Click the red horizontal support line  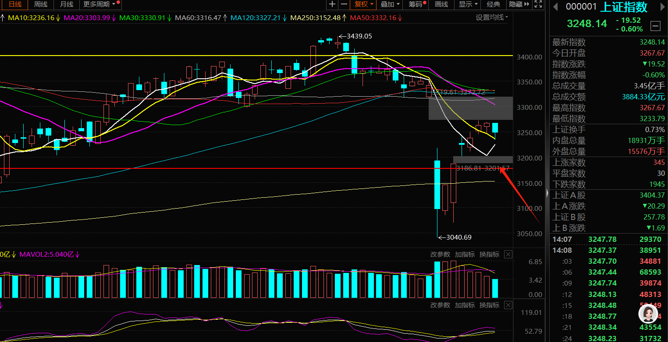click(x=256, y=168)
